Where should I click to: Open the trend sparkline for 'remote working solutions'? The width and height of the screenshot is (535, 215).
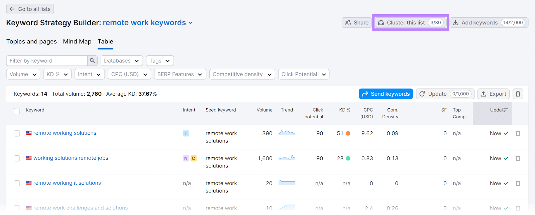click(x=287, y=133)
